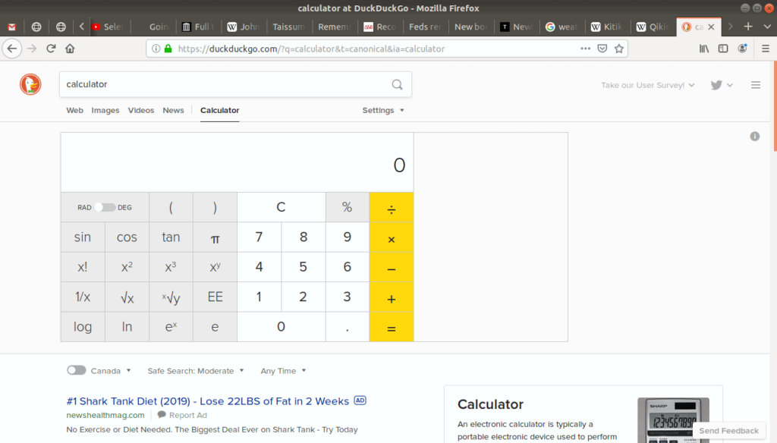Screen dimensions: 777x443
Task: Clear calculator with C button
Action: tap(281, 207)
